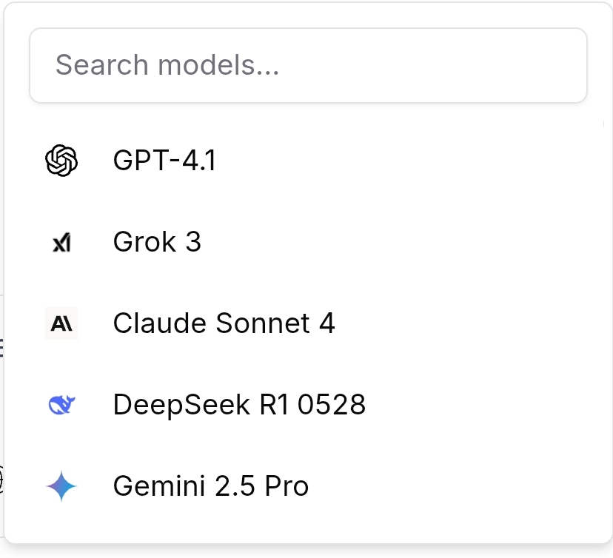Click the xAI logo next to Grok 3

(61, 242)
